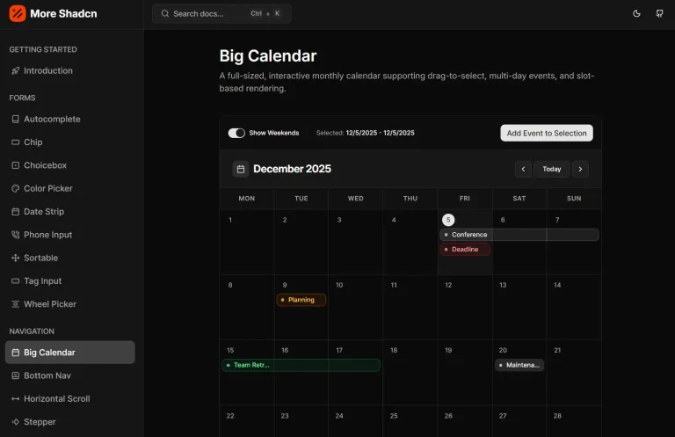Open the Choicebox page

tap(70, 165)
